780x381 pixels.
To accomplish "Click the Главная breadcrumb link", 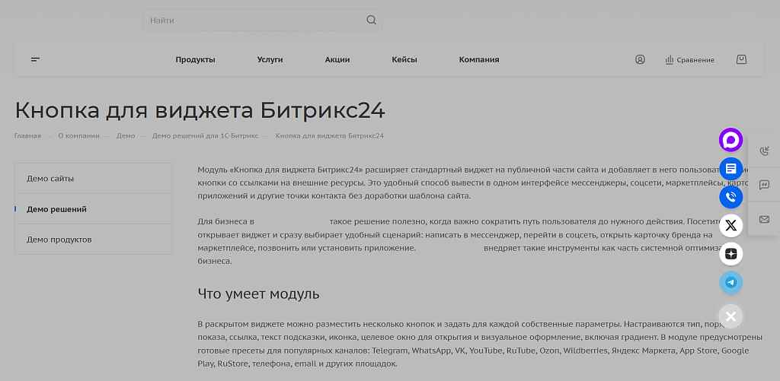I will coord(27,136).
